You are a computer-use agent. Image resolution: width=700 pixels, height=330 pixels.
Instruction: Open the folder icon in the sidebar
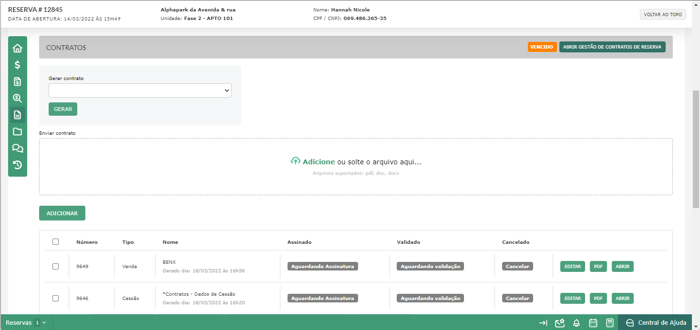(x=18, y=131)
